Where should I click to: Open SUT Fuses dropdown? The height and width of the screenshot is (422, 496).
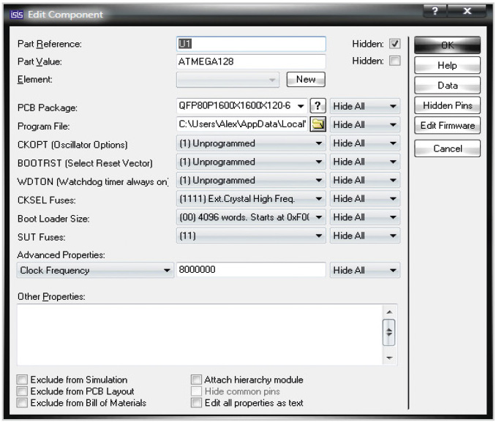(x=251, y=236)
